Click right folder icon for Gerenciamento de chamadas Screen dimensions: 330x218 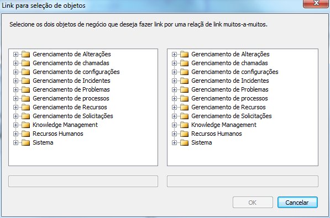click(x=185, y=63)
